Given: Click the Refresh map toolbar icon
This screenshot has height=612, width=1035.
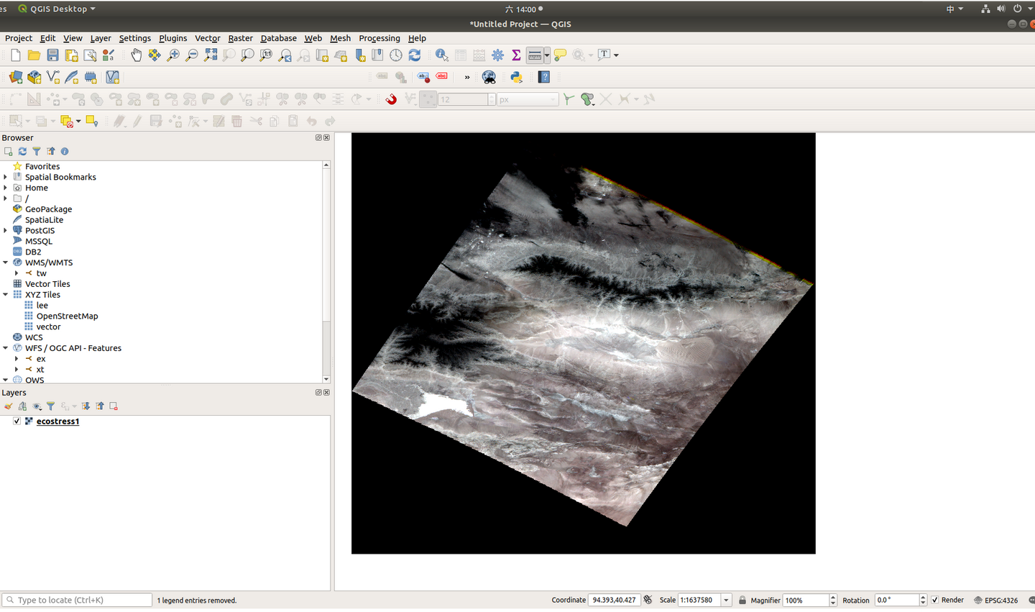Looking at the screenshot, I should coord(415,55).
